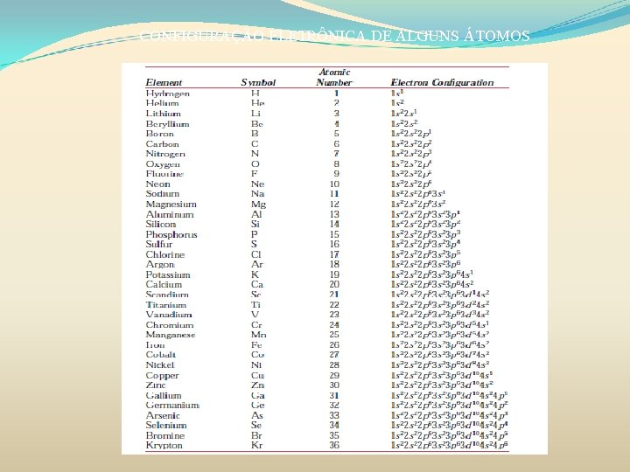Viewport: 630px width, 472px height.
Task: Select the symbol 'Ne' for Neon
Action: pos(257,184)
